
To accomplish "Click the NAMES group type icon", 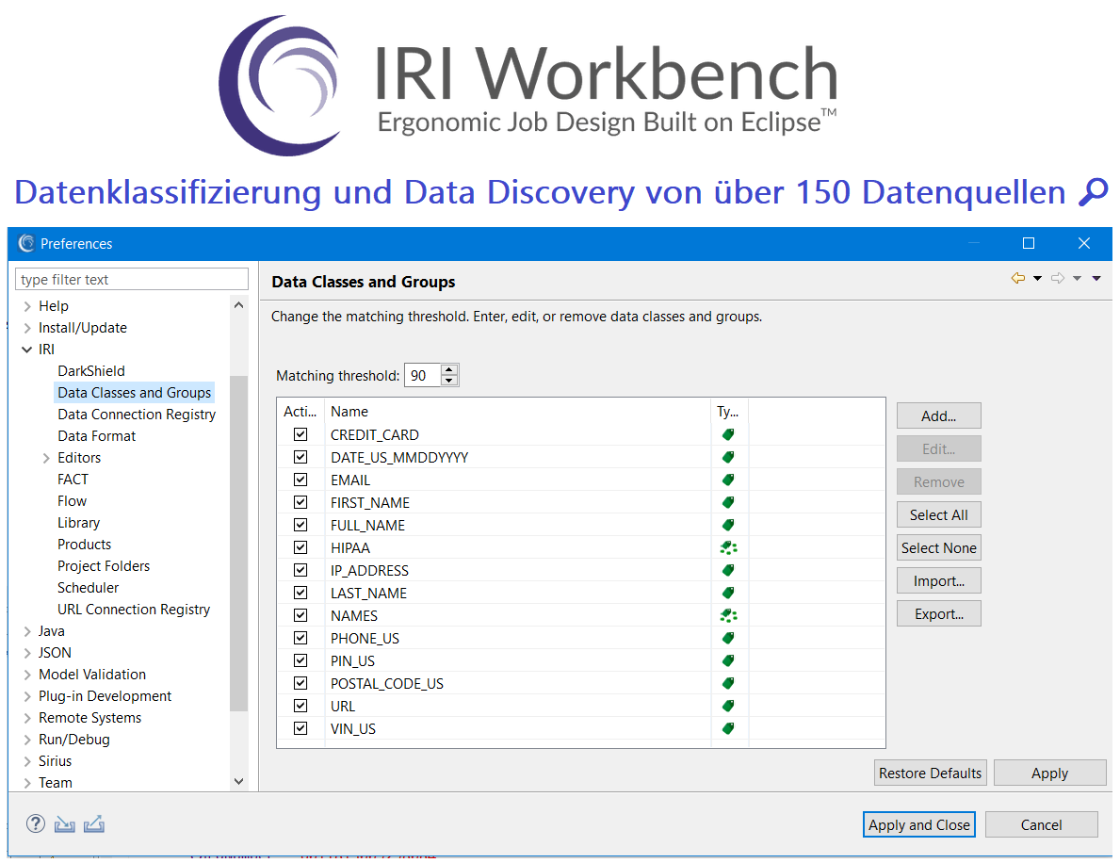I will (x=727, y=615).
